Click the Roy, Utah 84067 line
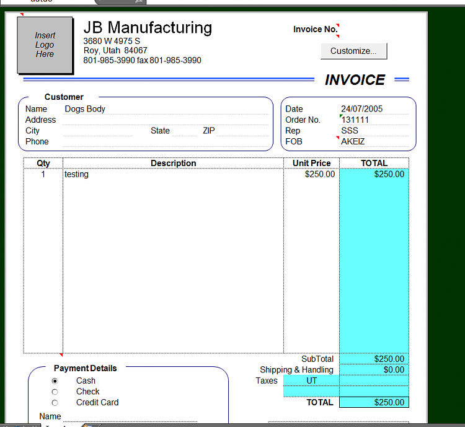 tap(115, 50)
